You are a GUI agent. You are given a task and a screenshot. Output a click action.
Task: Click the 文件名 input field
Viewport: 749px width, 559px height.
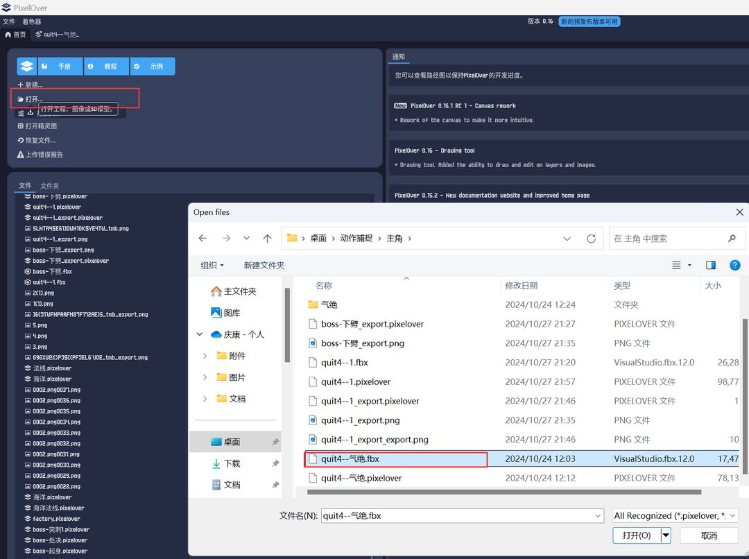[462, 515]
